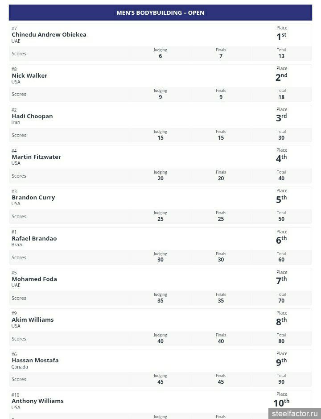Click the 10th place badge
321x419 pixels.
click(x=281, y=402)
